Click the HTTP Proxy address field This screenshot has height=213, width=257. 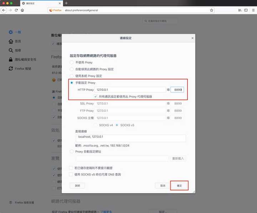(130, 90)
